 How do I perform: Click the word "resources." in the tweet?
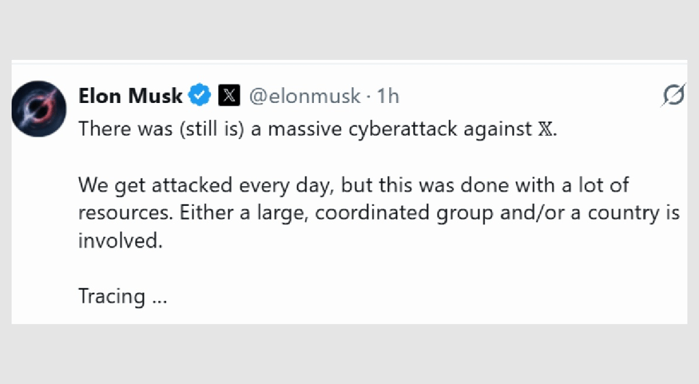click(x=126, y=213)
